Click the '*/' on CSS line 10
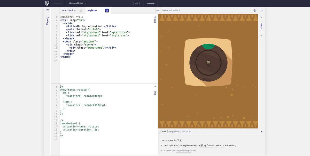This screenshot has height=156, width=310. [61, 114]
